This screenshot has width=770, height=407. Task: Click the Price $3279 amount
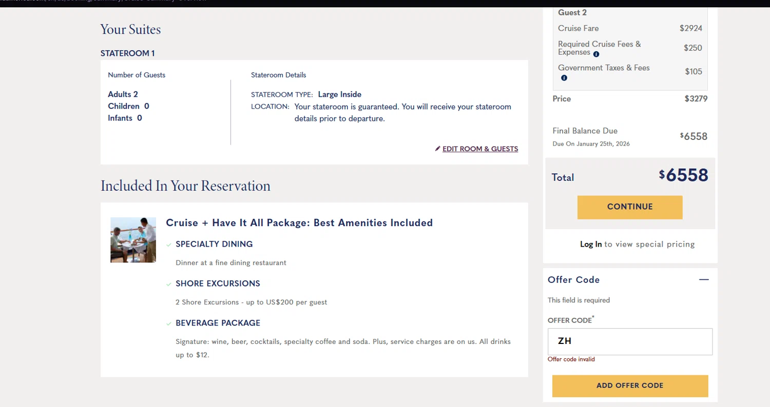(696, 99)
